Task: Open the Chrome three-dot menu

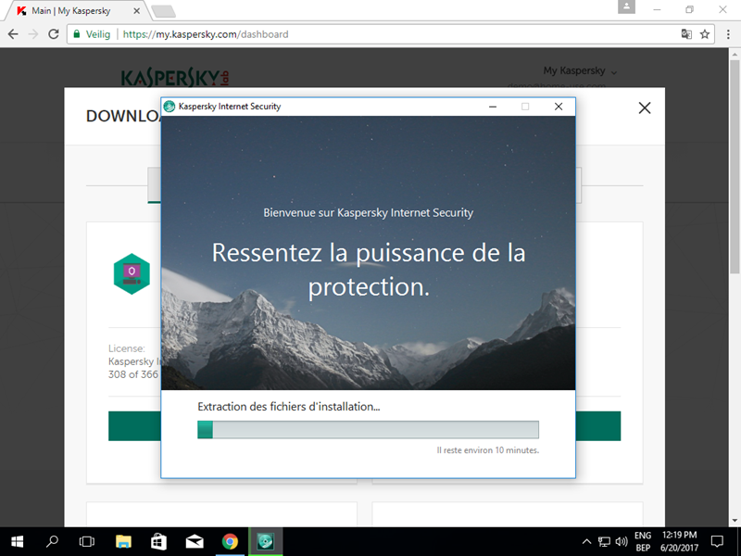Action: [726, 34]
